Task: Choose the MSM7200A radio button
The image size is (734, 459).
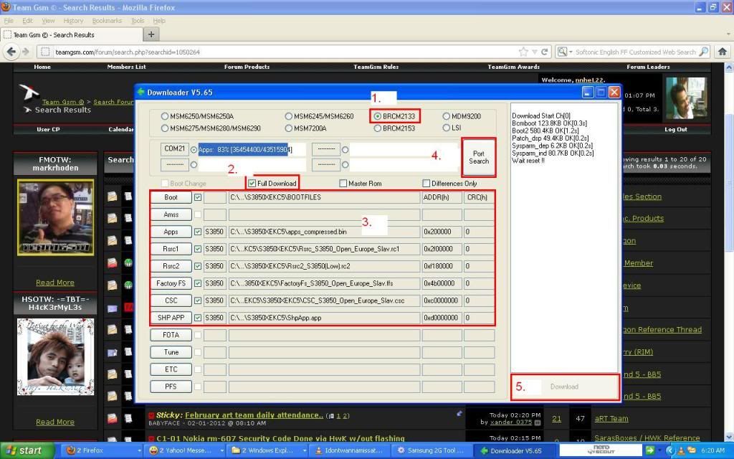Action: (288, 128)
